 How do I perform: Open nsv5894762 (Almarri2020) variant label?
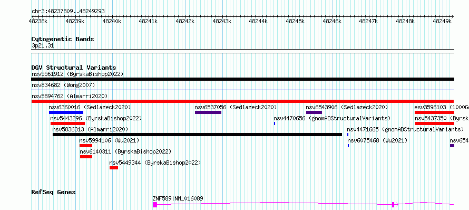tap(70, 96)
